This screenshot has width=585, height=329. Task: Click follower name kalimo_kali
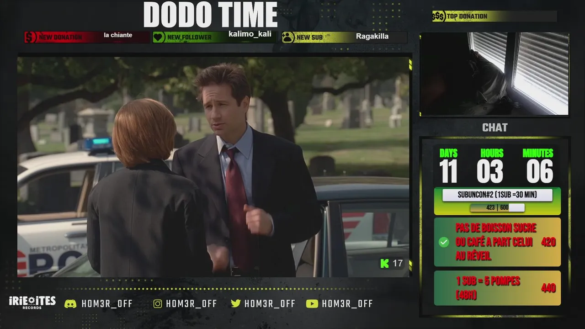click(250, 34)
